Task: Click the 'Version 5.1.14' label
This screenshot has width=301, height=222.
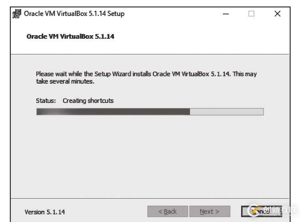Action: tap(45, 212)
